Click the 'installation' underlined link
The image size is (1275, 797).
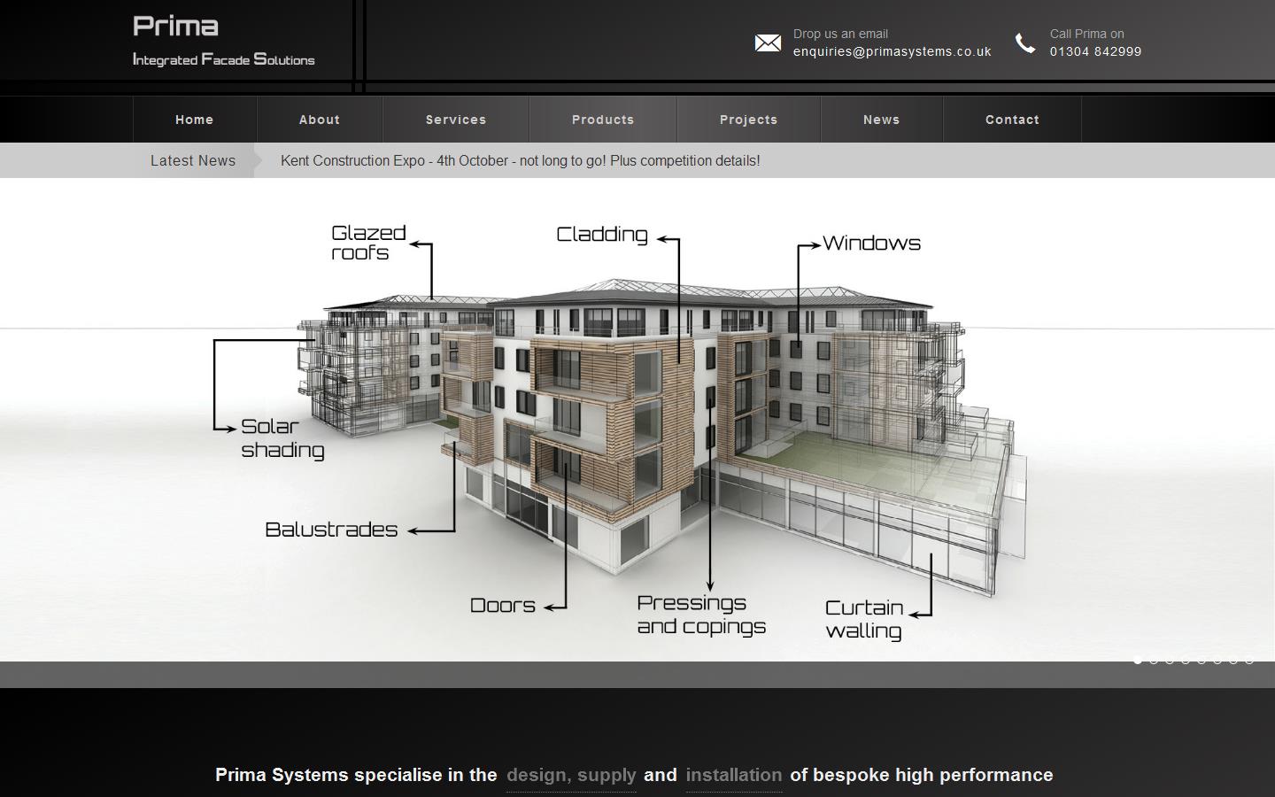pyautogui.click(x=734, y=775)
